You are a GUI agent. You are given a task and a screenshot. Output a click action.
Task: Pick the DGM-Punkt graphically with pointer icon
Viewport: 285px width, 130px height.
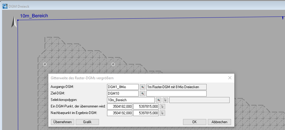pos(162,107)
